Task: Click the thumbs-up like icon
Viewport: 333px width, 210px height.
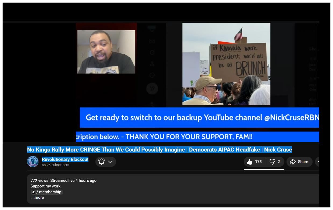Action: click(x=250, y=162)
